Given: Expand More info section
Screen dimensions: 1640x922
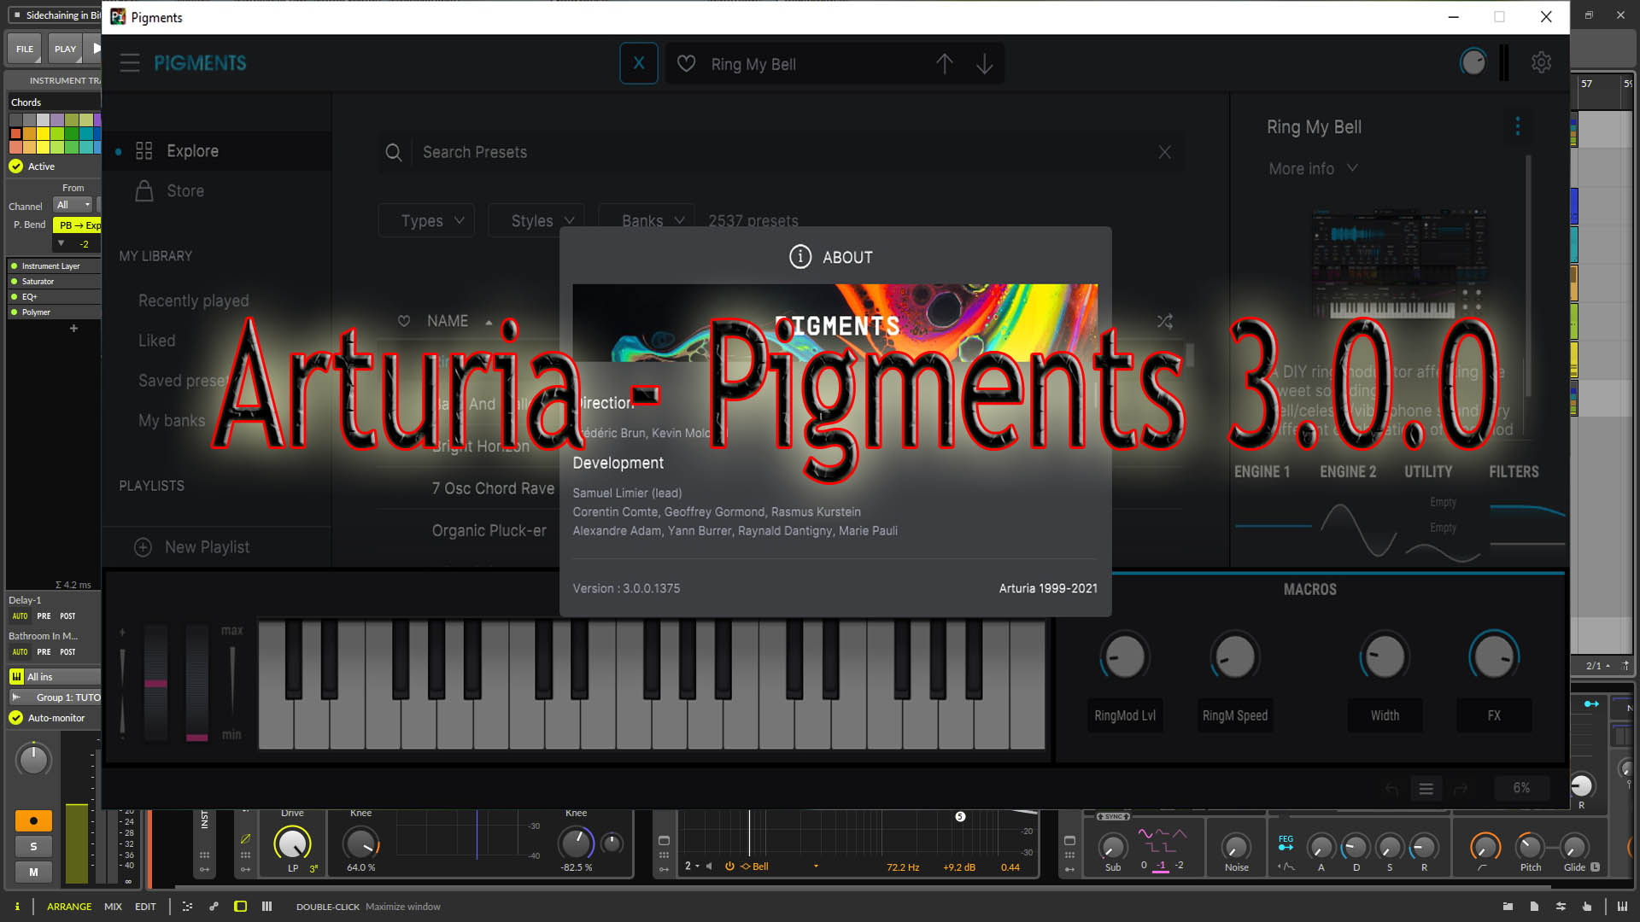Looking at the screenshot, I should click(1313, 169).
